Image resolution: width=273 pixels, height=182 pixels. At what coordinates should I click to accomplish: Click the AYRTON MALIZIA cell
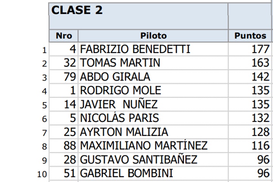(x=124, y=132)
